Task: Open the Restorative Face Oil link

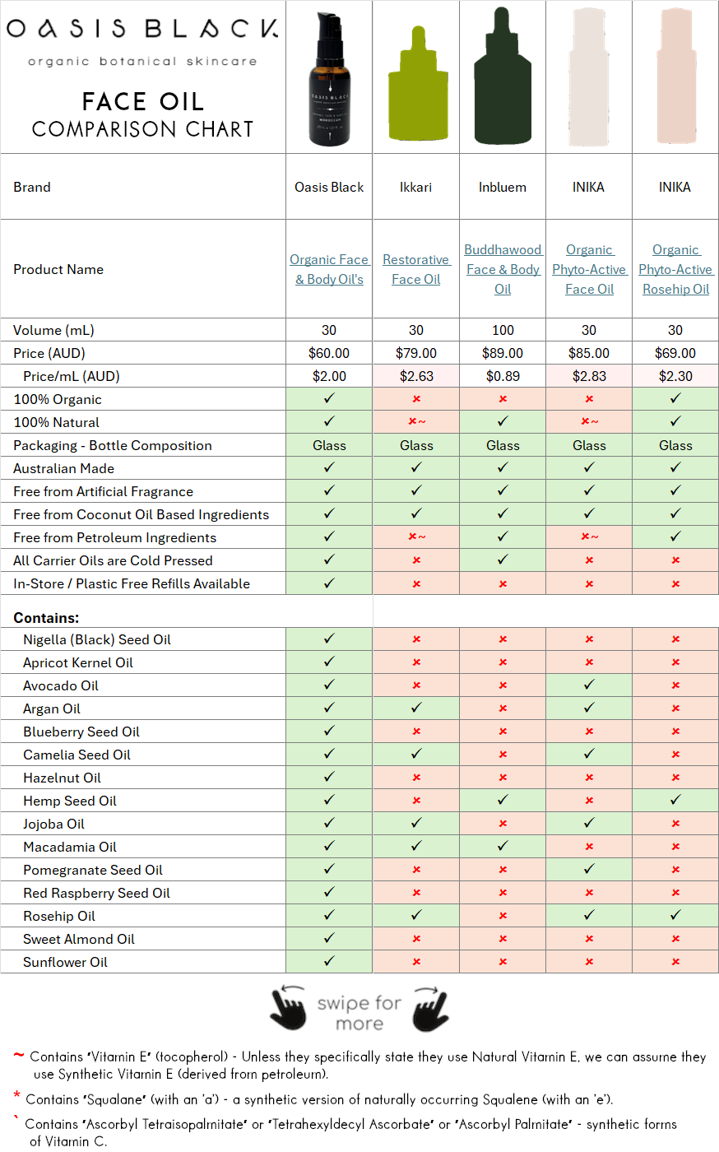Action: (416, 269)
